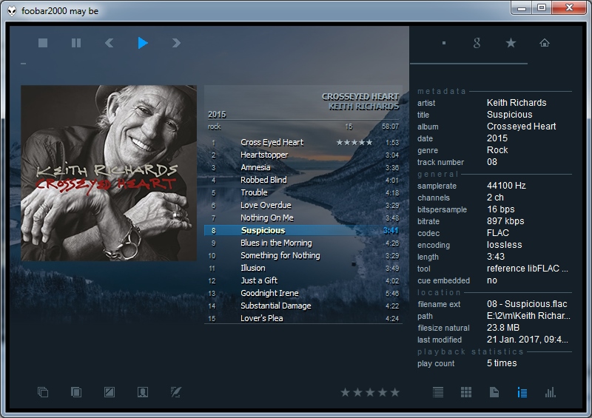Select the highlighted details-list icon
This screenshot has height=418, width=592.
tap(522, 392)
